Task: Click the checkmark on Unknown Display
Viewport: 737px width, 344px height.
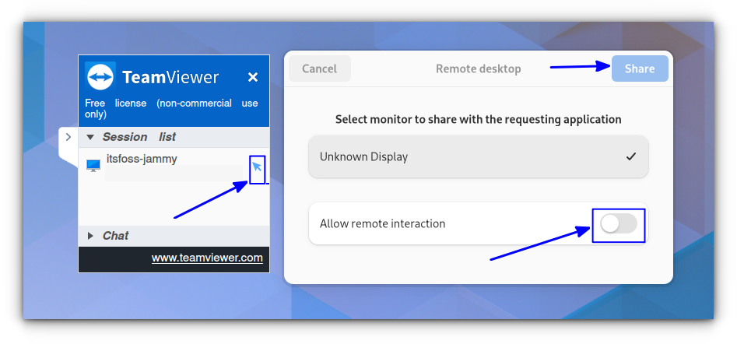Action: [x=631, y=156]
